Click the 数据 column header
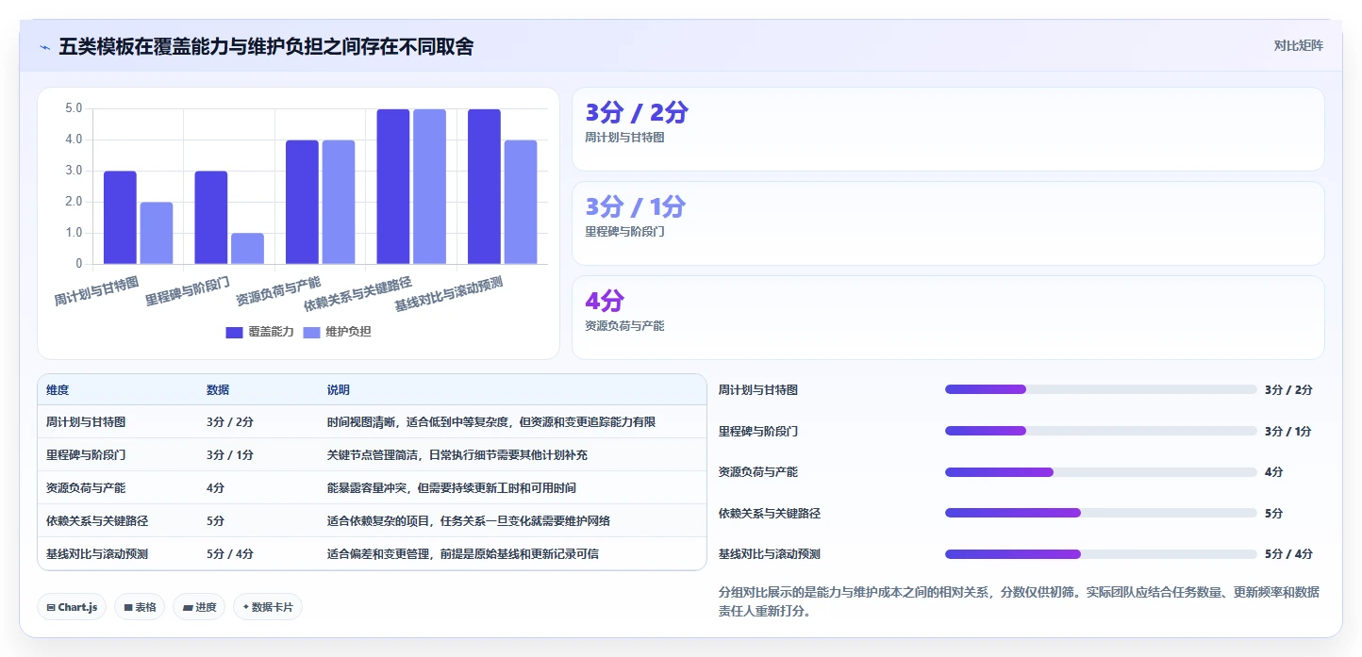Viewport: 1362px width, 657px height. [x=218, y=390]
